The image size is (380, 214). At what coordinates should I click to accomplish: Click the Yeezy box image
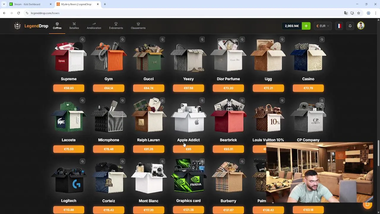[189, 57]
